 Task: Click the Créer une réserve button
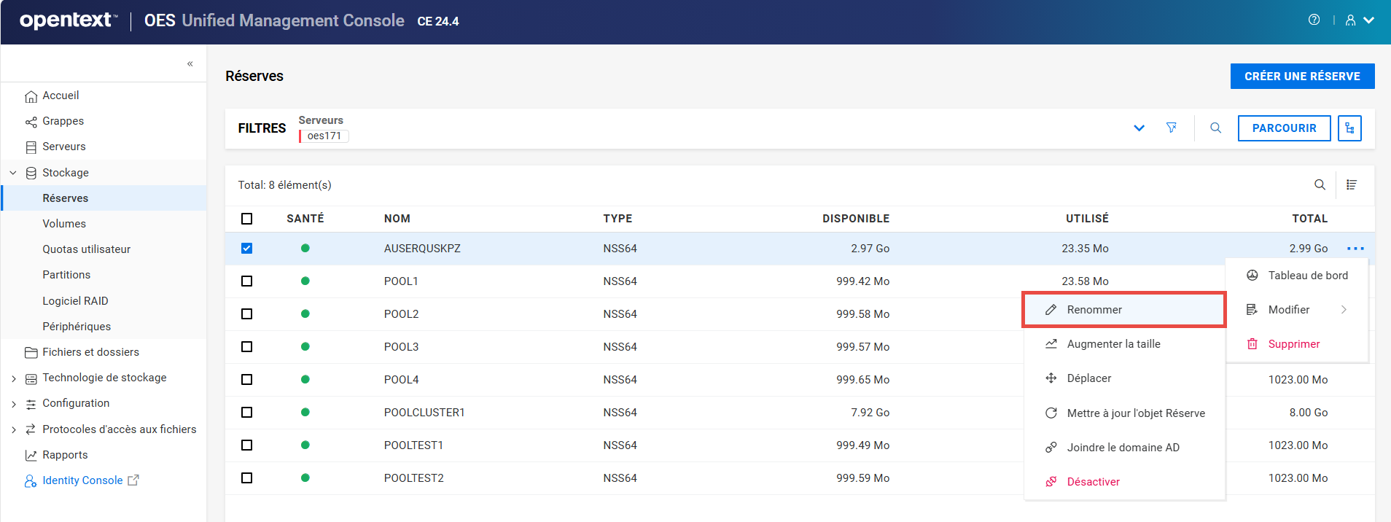pos(1302,77)
